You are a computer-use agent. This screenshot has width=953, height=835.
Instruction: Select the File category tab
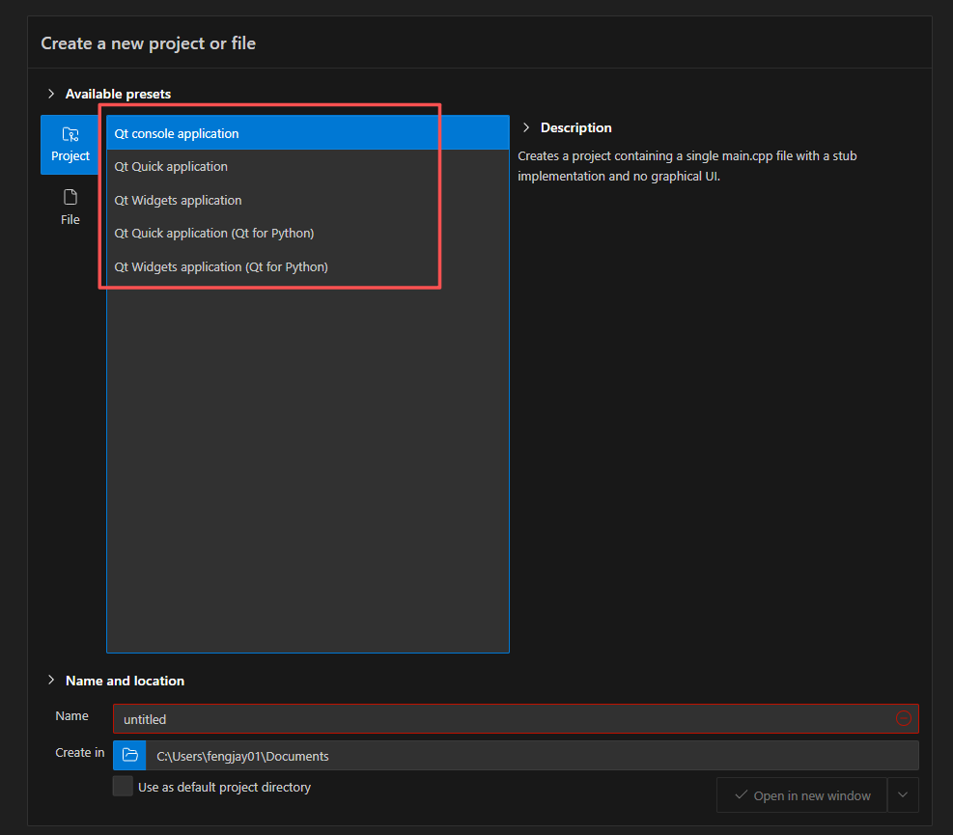[70, 208]
